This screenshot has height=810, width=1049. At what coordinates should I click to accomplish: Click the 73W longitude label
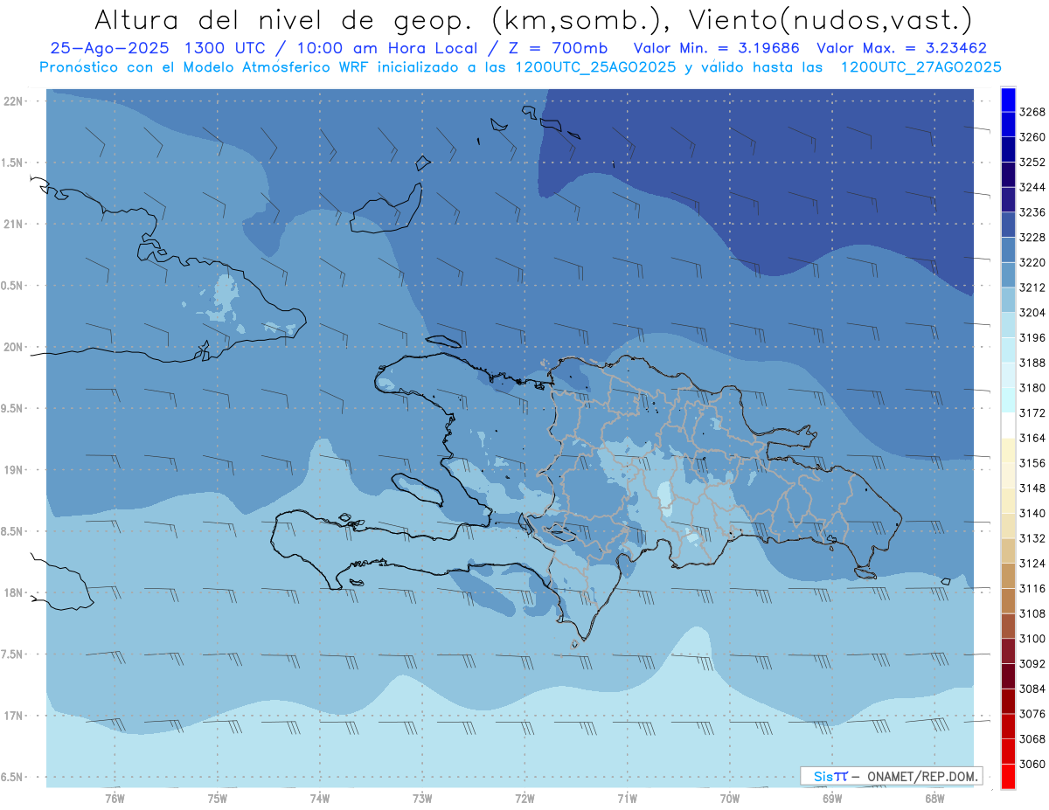[422, 798]
